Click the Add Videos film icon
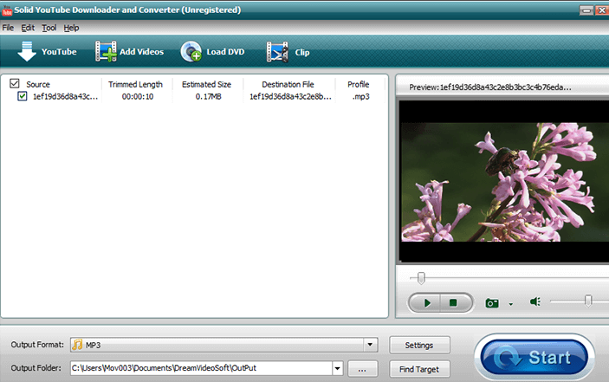This screenshot has height=382, width=609. [x=106, y=51]
